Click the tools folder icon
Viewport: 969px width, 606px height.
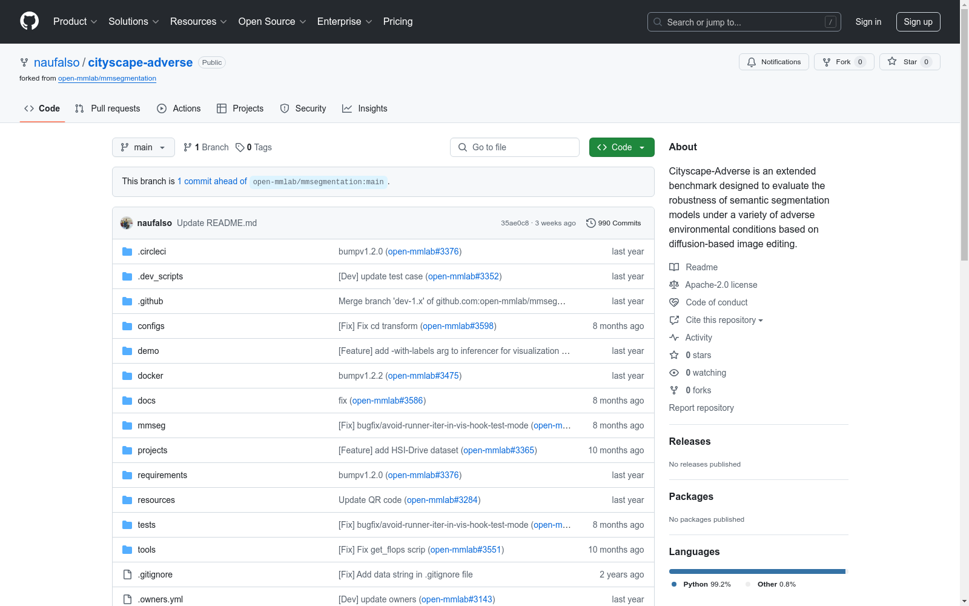tap(127, 550)
